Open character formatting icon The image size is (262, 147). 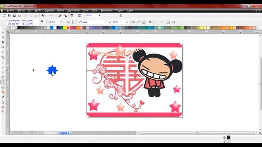[169, 22]
